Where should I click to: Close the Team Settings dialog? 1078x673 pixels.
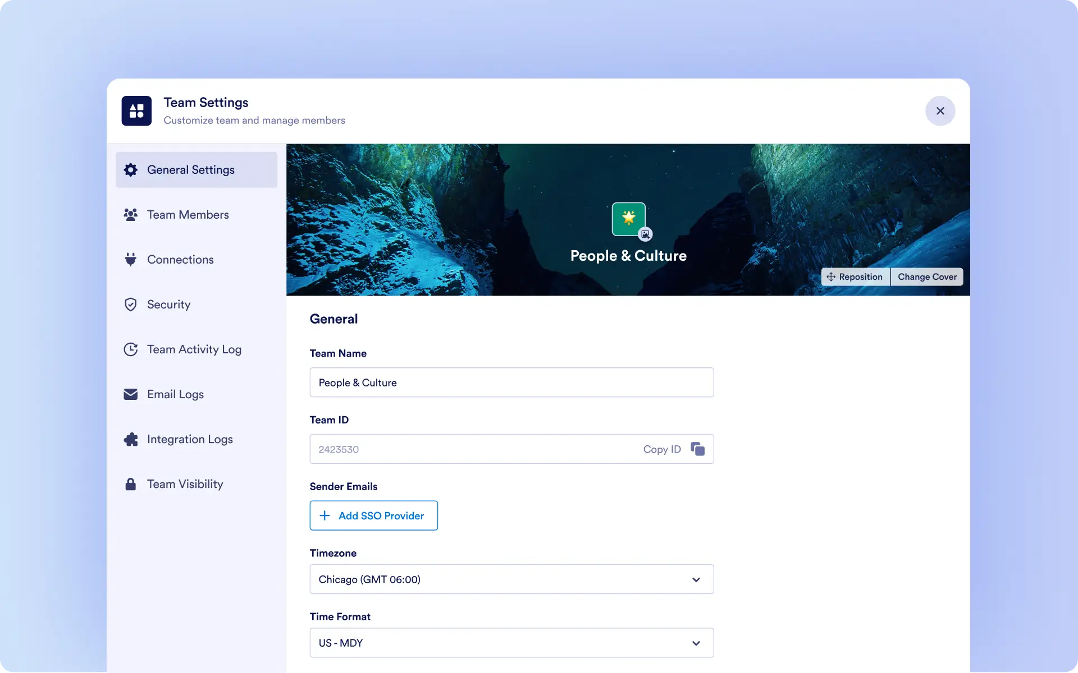point(940,111)
